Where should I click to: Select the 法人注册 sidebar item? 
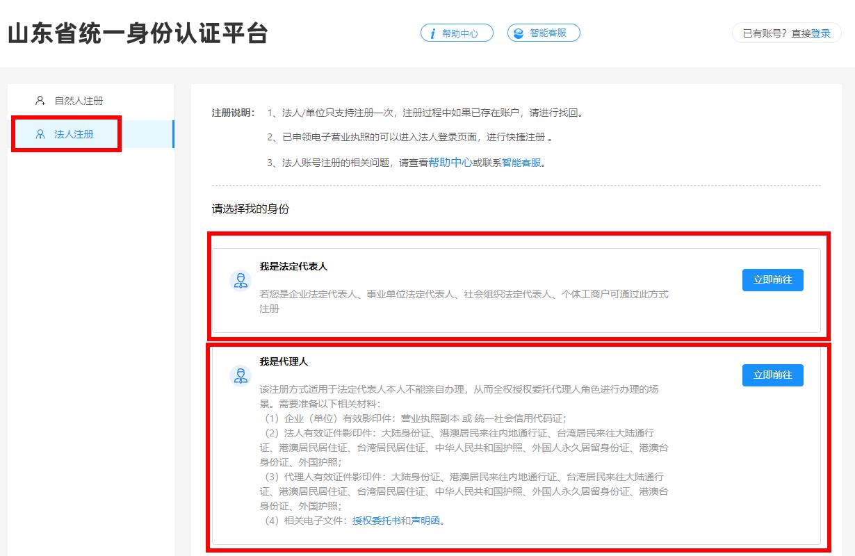(74, 134)
